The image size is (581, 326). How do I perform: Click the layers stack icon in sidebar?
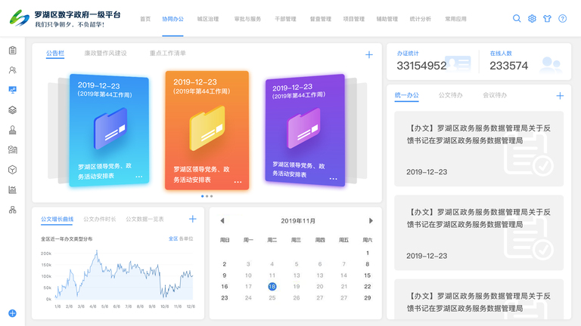click(13, 109)
